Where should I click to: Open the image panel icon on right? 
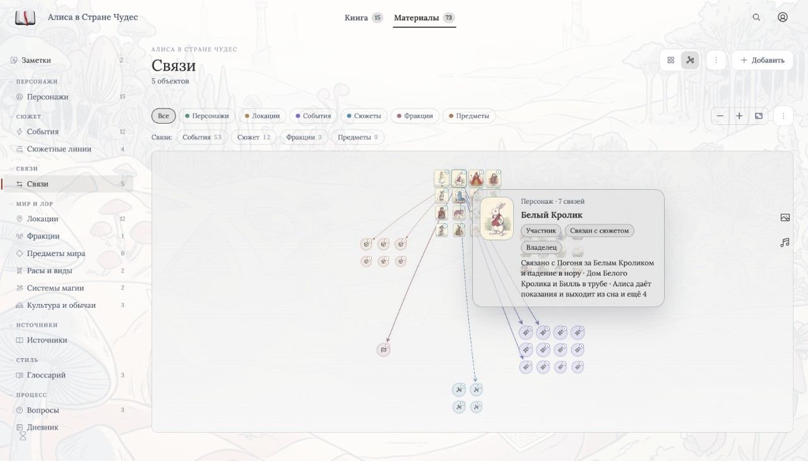click(x=785, y=218)
